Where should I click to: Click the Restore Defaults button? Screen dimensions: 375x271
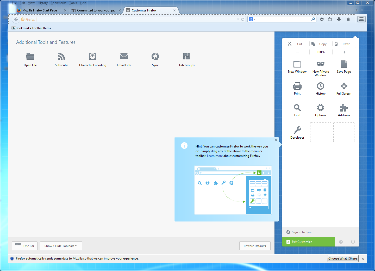point(255,246)
